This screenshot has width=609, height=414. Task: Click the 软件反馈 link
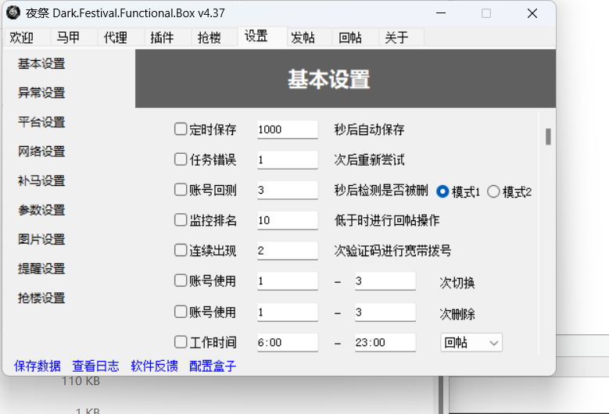[154, 366]
